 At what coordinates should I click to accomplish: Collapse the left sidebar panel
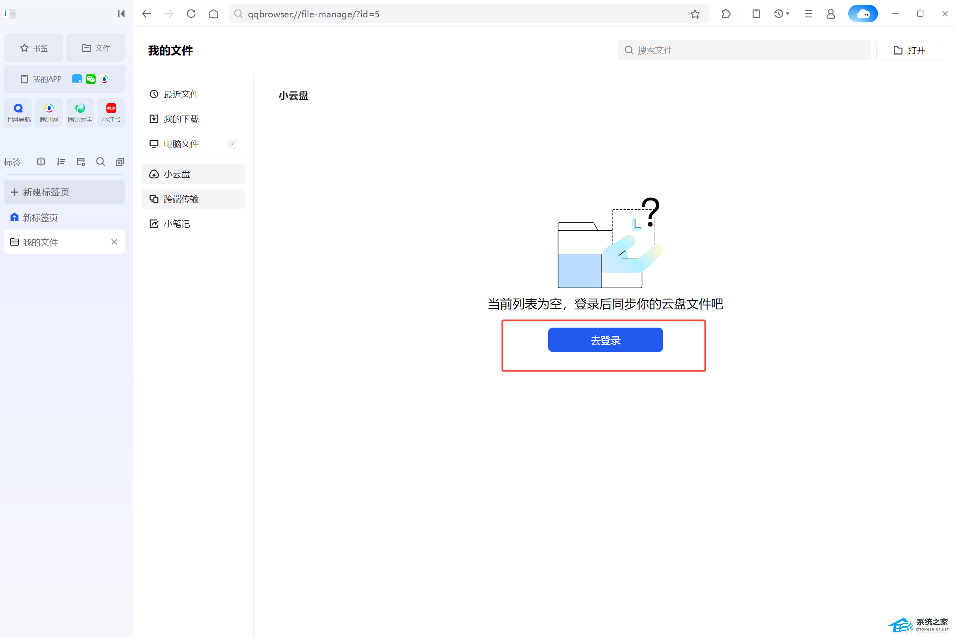point(121,14)
